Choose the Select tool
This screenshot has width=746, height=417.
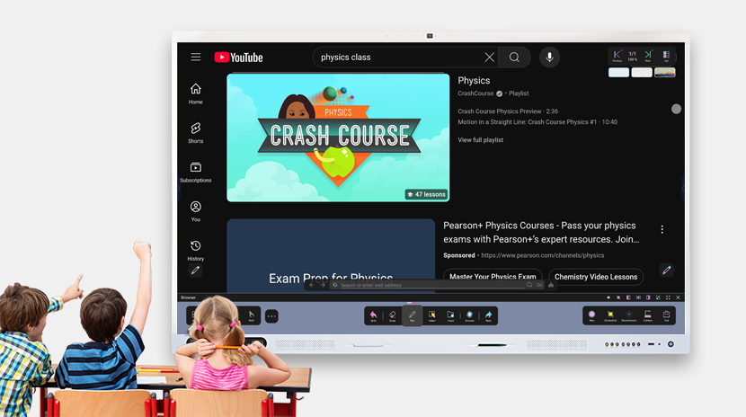click(x=432, y=315)
